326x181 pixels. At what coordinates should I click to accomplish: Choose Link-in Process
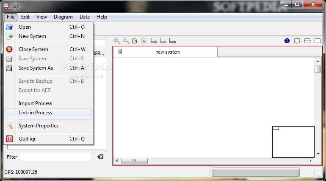pyautogui.click(x=48, y=113)
